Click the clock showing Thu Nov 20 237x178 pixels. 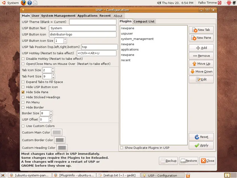point(177,3)
